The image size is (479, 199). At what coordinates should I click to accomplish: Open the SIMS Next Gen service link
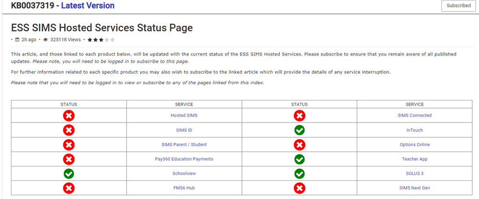[x=414, y=188]
